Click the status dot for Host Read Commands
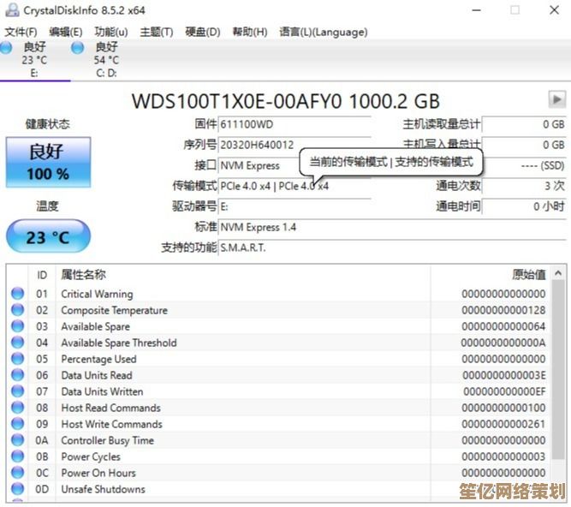571x507 pixels. click(17, 408)
